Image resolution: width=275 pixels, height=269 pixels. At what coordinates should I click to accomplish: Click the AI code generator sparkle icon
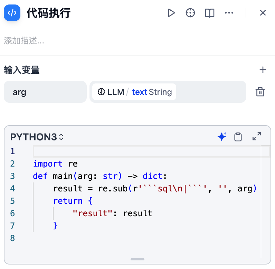tap(222, 137)
